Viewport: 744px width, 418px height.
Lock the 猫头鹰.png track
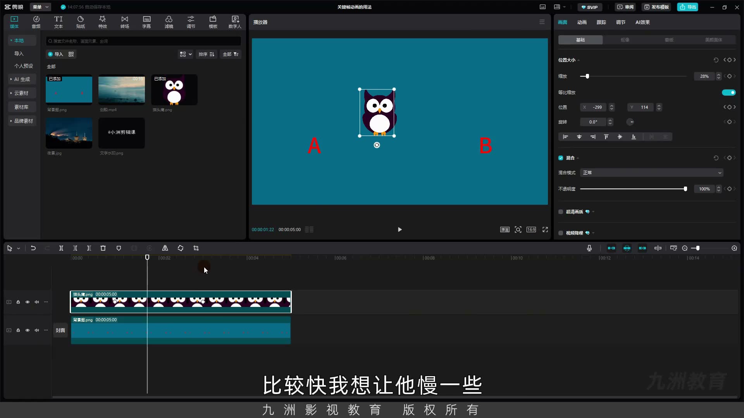coord(18,302)
